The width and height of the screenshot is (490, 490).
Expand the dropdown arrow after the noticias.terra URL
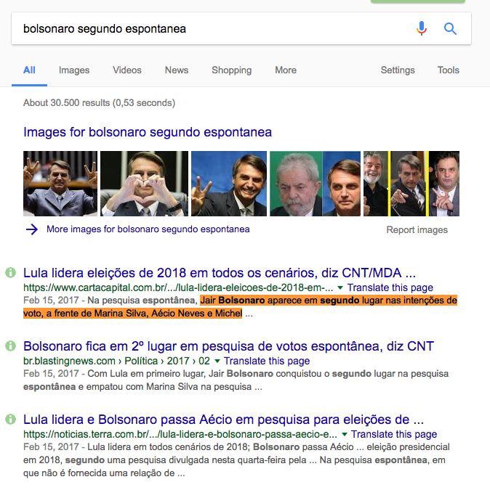pos(345,434)
